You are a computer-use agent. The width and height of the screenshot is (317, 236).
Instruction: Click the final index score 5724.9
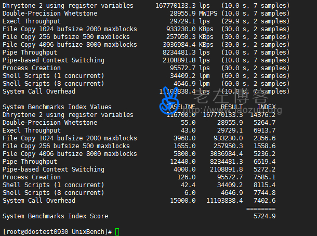(264, 216)
